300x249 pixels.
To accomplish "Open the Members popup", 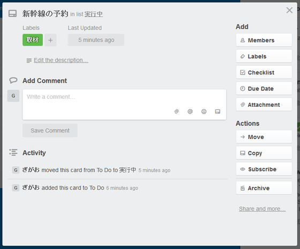I will coord(264,40).
